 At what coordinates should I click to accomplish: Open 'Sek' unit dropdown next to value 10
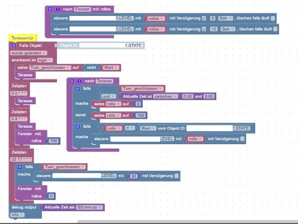pos(228,29)
